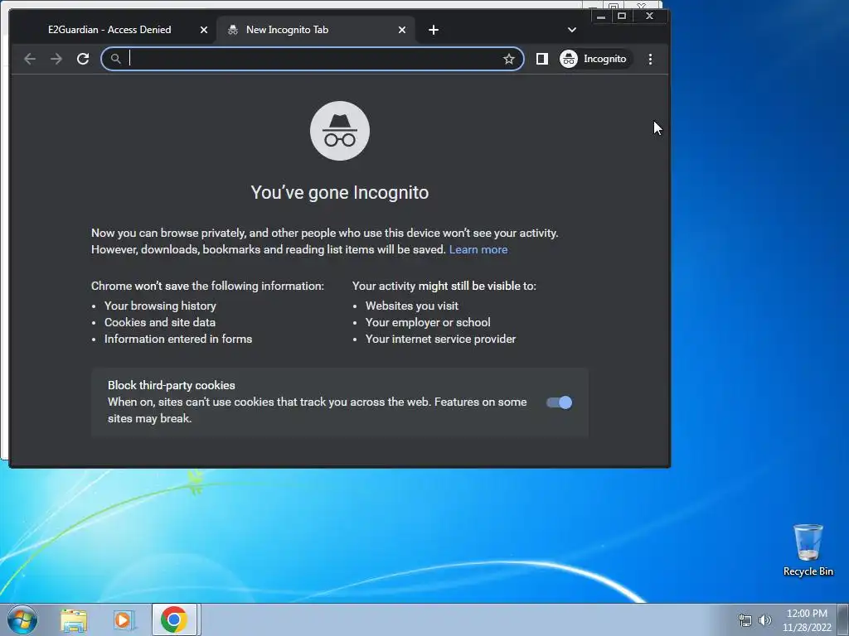Select the New Incognito Tab
The width and height of the screenshot is (849, 636).
coord(316,30)
